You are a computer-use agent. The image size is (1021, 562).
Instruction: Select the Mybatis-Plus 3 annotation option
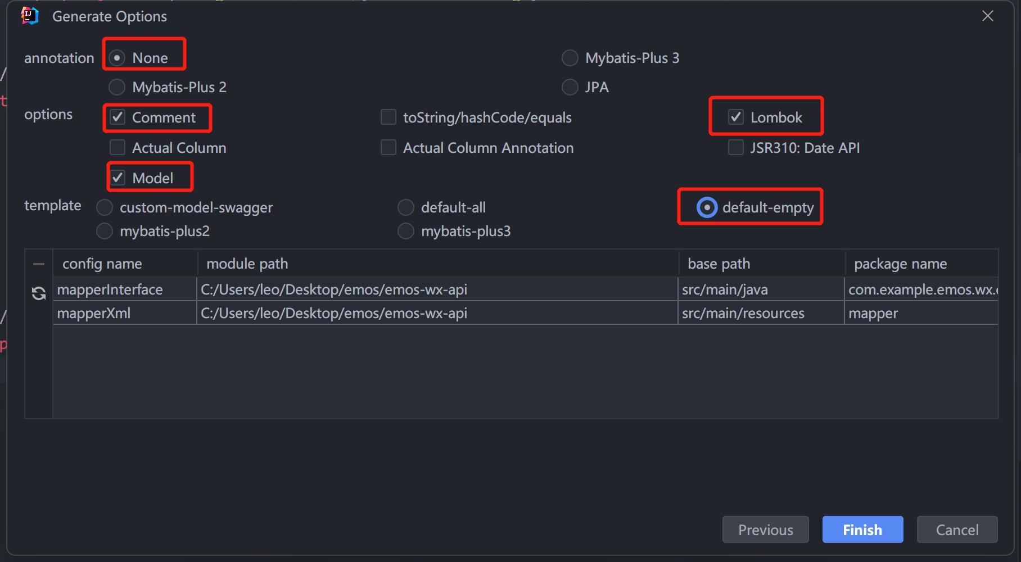570,58
